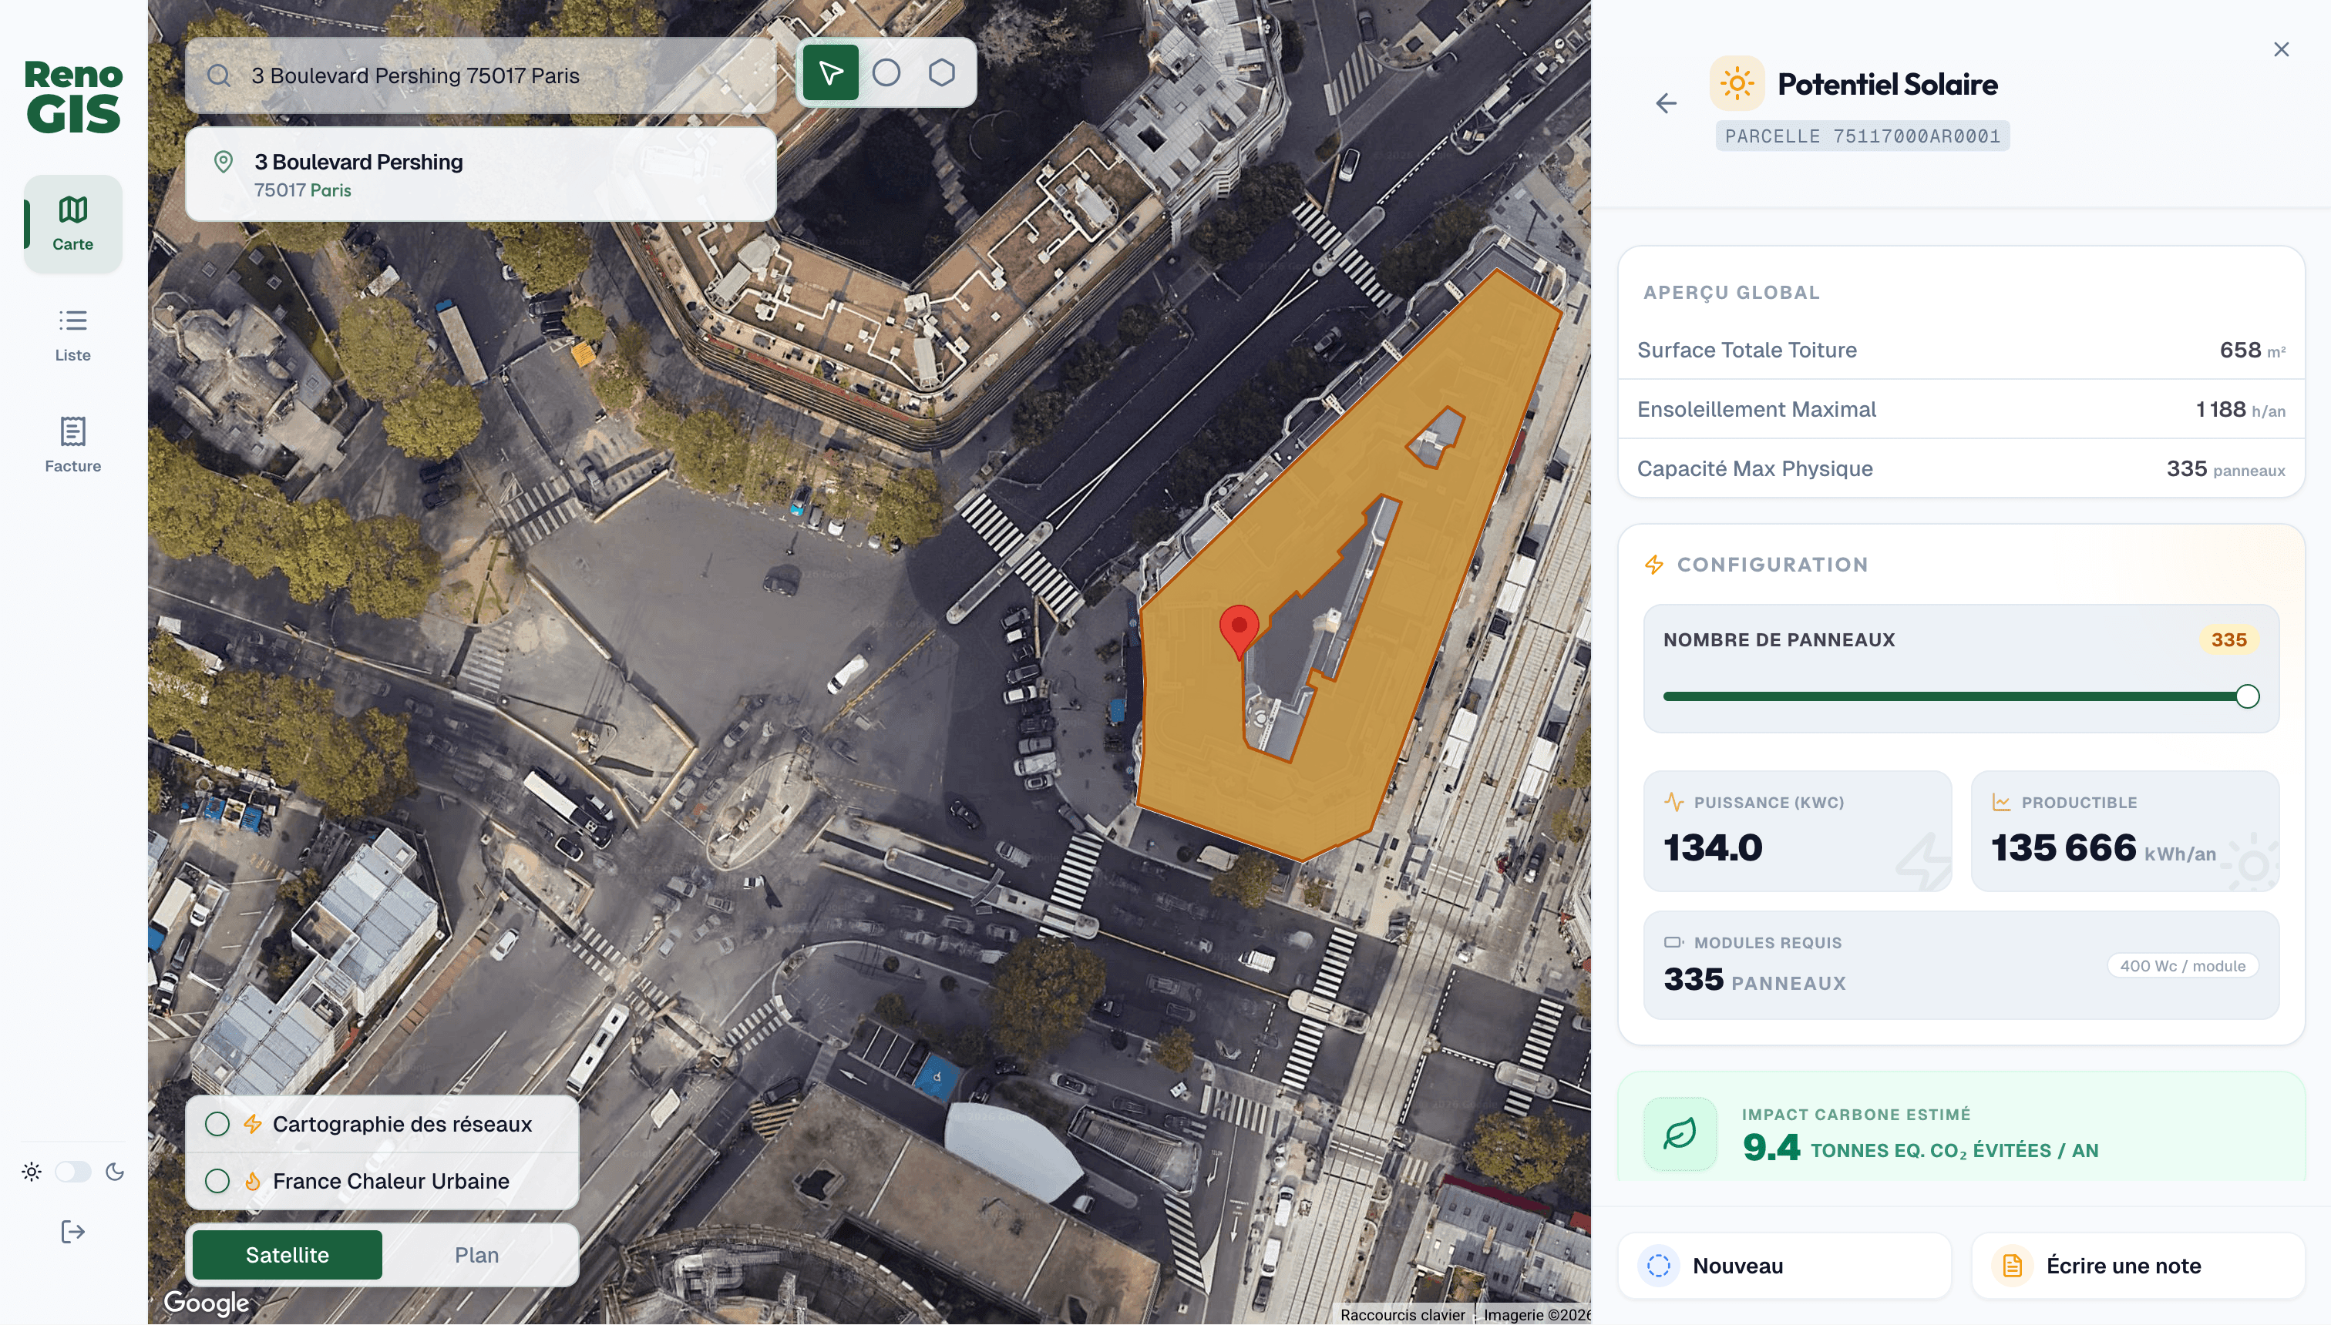2331x1325 pixels.
Task: Click the search magnifier icon
Action: [219, 75]
